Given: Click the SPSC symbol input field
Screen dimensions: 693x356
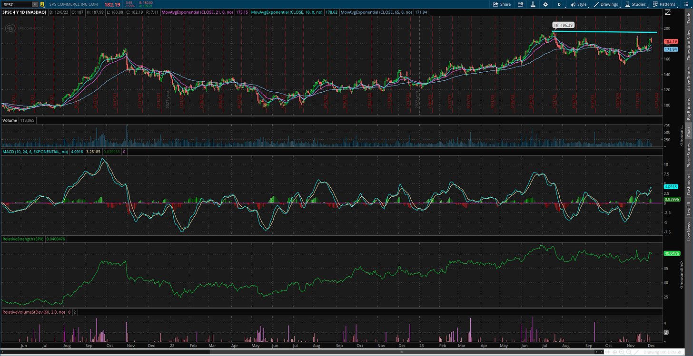Looking at the screenshot, I should pos(17,4).
